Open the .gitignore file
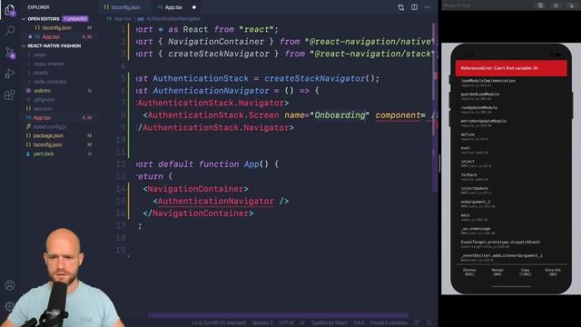The height and width of the screenshot is (327, 581). [x=44, y=100]
